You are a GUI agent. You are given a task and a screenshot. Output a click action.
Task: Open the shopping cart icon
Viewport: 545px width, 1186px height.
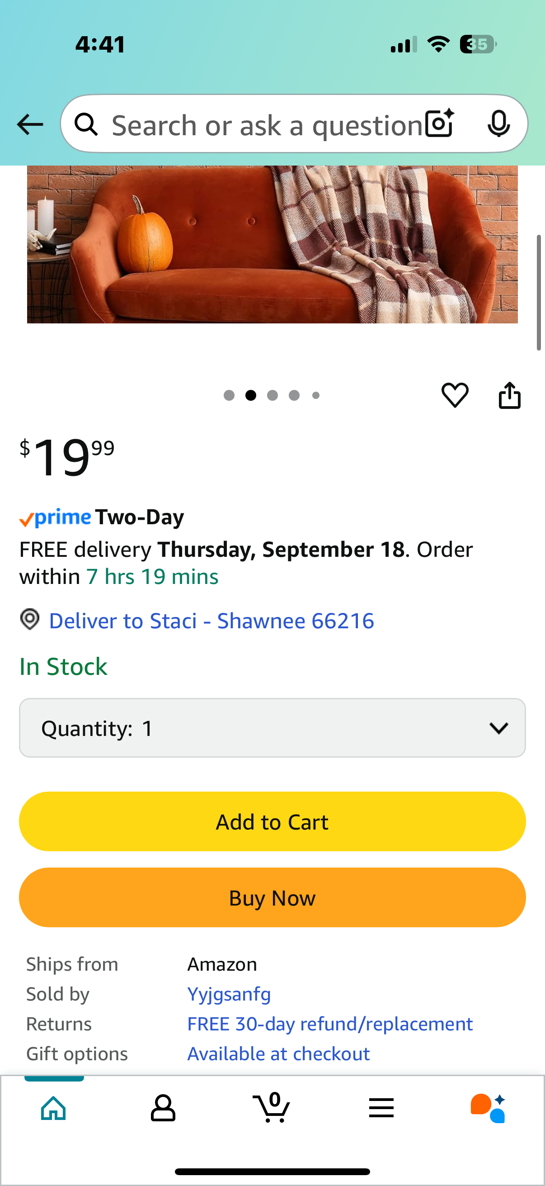pos(271,1107)
